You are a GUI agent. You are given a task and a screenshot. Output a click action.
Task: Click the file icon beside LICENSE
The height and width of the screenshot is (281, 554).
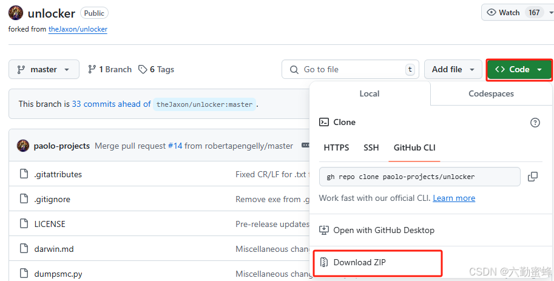[x=24, y=224]
